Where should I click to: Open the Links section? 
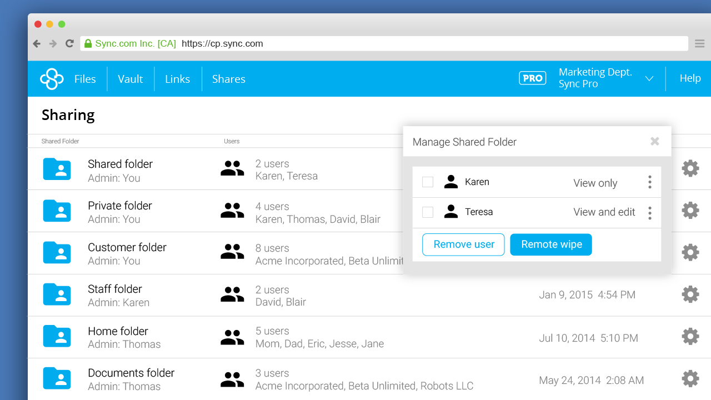pos(177,78)
